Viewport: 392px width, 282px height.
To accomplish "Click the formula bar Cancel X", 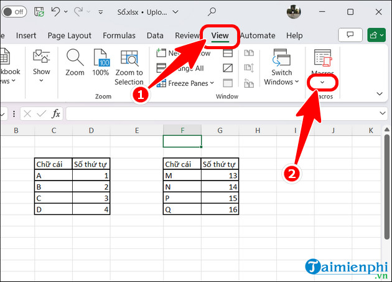I will coord(27,114).
